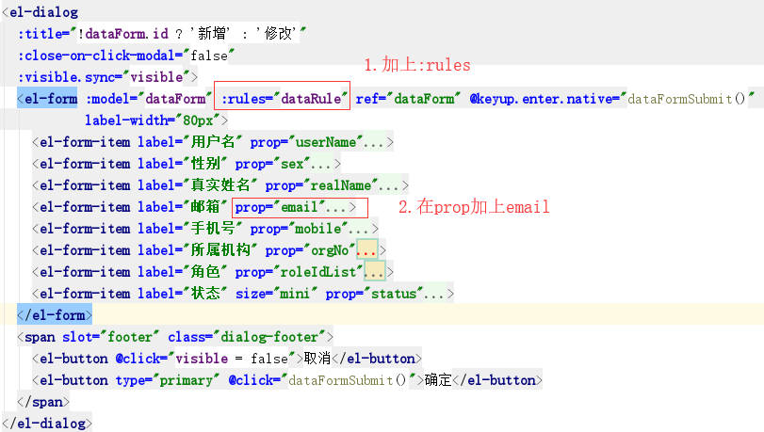Screen dimensions: 764x432
Task: Click the prop="realName" attribute
Action: [321, 185]
